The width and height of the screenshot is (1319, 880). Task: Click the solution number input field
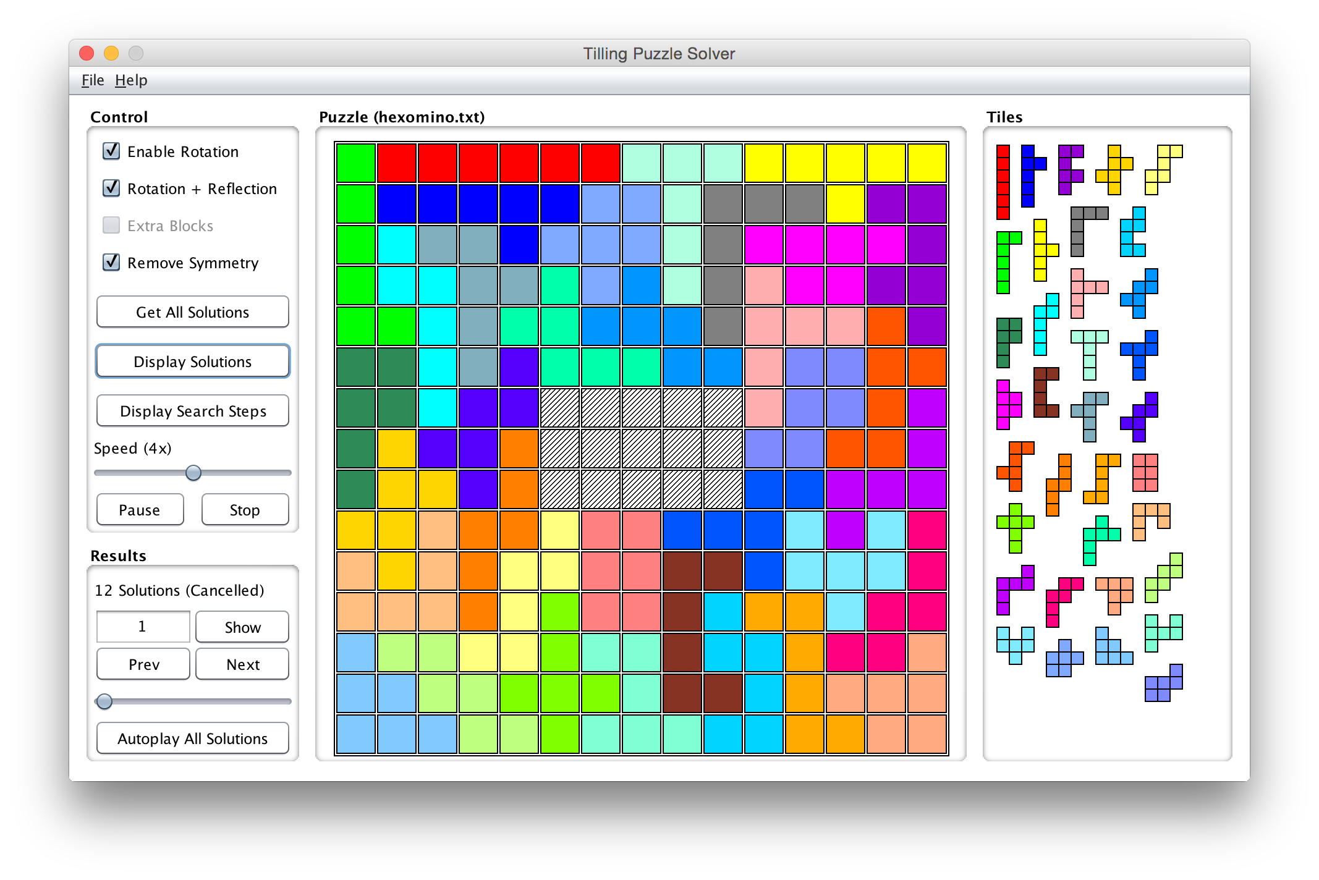coord(143,627)
